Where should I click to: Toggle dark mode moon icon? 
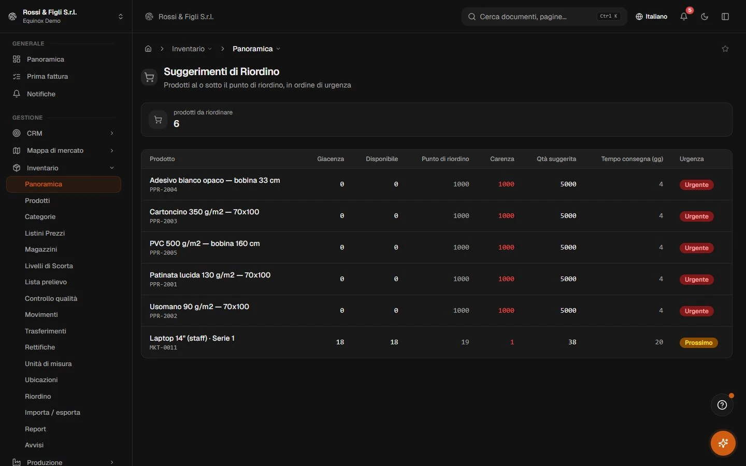pos(705,17)
